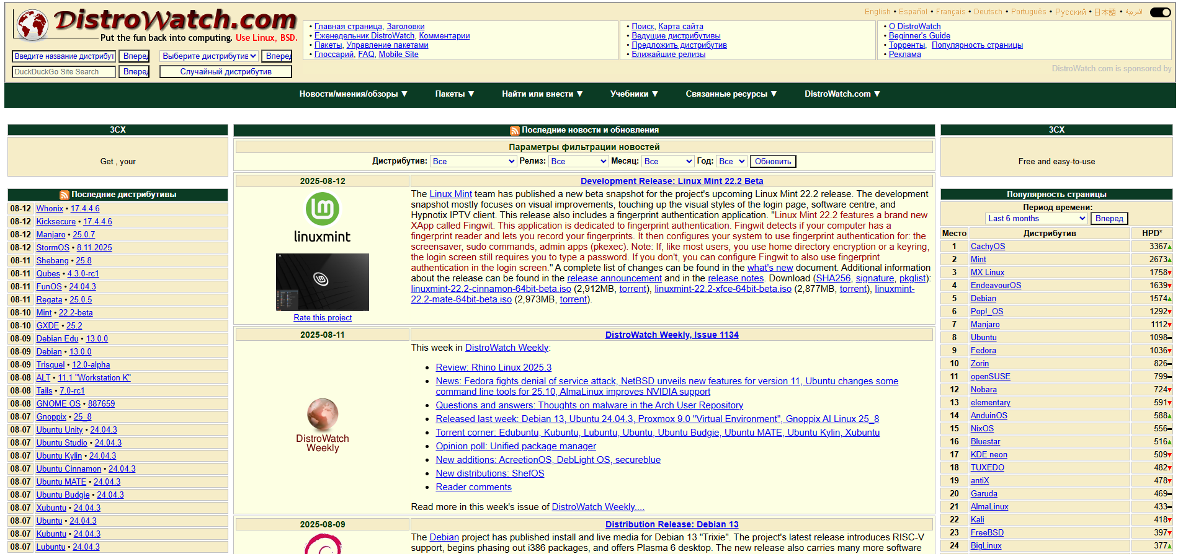The height and width of the screenshot is (554, 1178).
Task: Open 'Last 6 months' period dropdown
Action: pyautogui.click(x=1037, y=219)
